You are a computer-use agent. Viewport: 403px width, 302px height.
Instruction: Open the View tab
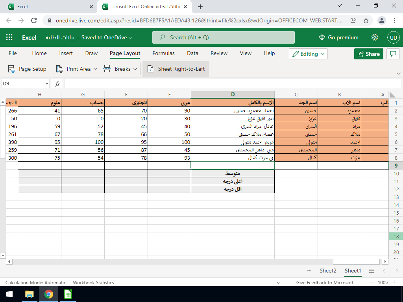click(x=246, y=53)
